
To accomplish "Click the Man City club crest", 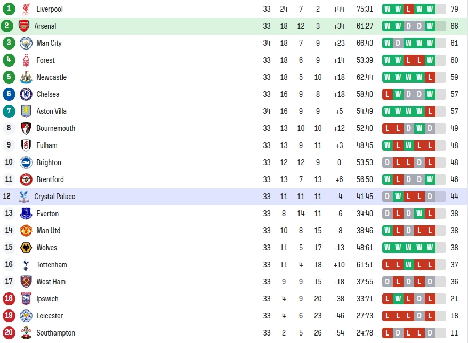I will [26, 43].
